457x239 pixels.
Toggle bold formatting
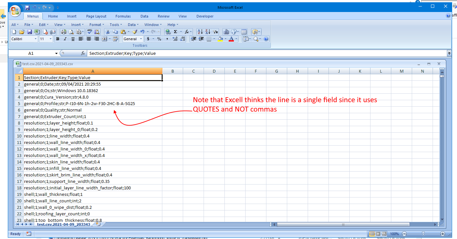58,39
